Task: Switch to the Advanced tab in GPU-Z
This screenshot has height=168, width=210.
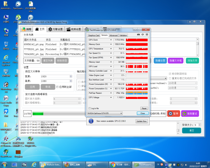Action: pyautogui.click(x=113, y=35)
